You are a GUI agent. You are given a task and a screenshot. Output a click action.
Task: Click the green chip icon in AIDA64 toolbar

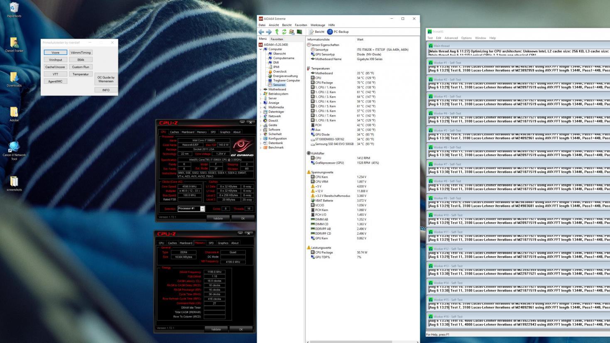[x=299, y=32]
